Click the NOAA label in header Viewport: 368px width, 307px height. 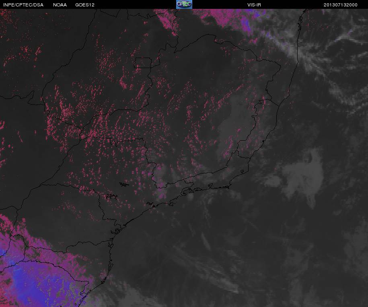pyautogui.click(x=60, y=5)
